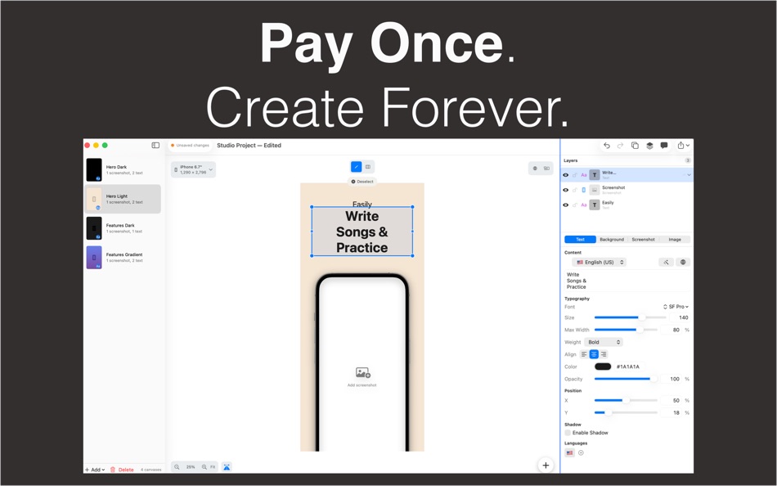Select the Redo icon in the toolbar
The image size is (777, 486).
click(x=620, y=146)
